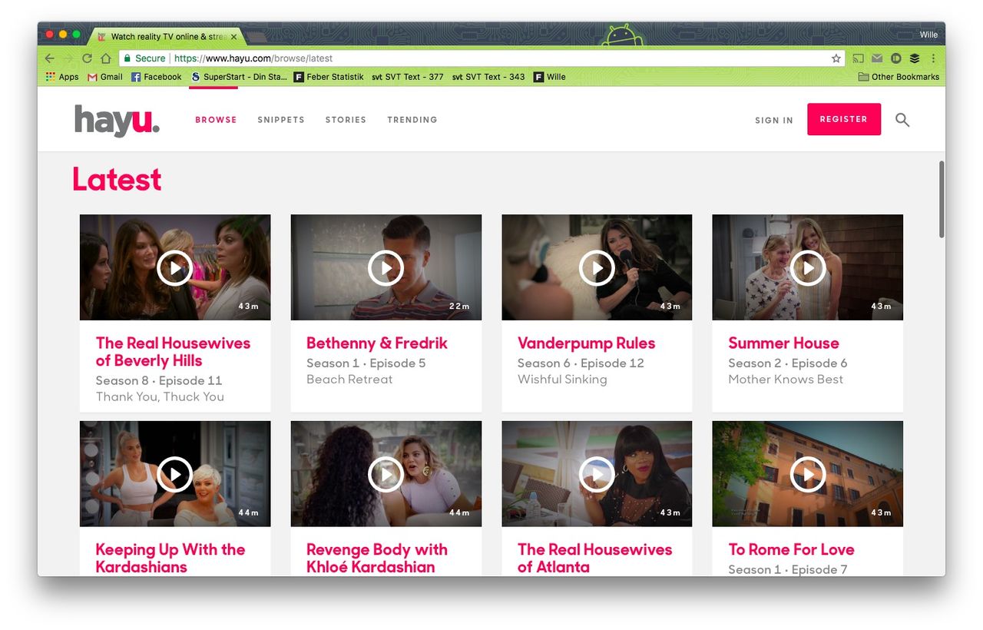The width and height of the screenshot is (983, 630).
Task: Open the Apps bookmark shortcut
Action: [x=62, y=77]
